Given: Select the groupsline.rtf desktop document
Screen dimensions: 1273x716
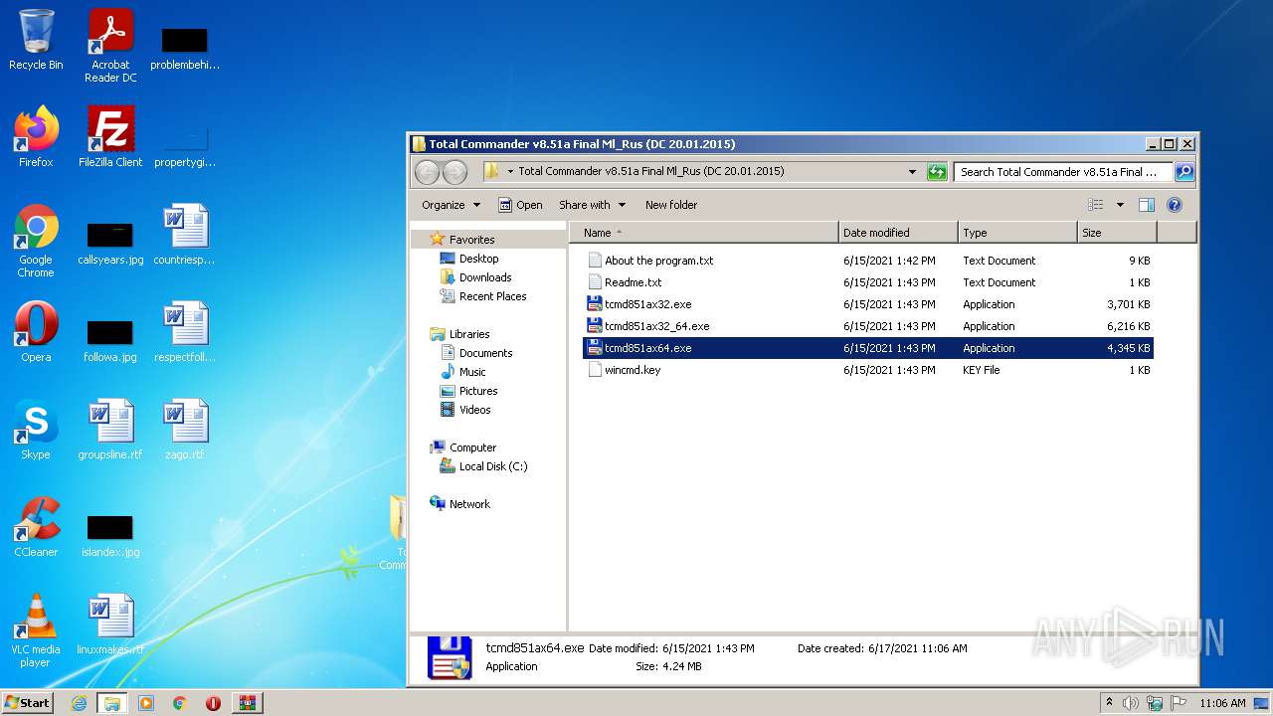Looking at the screenshot, I should click(110, 430).
